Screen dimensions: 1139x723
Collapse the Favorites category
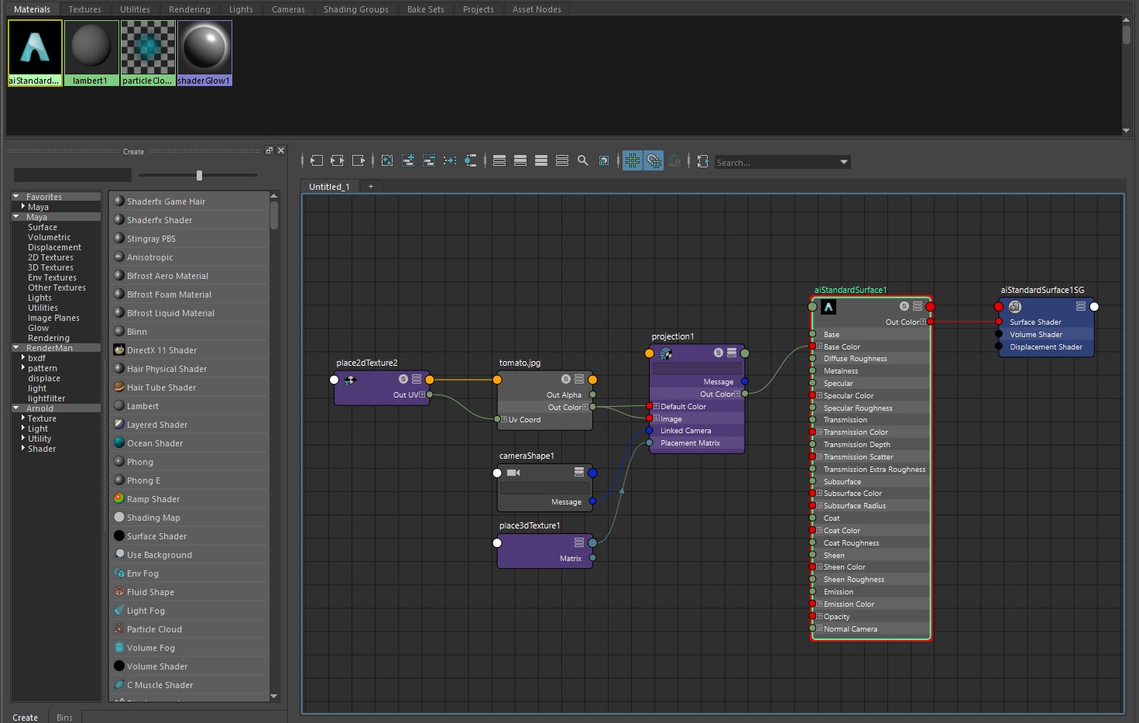point(16,197)
